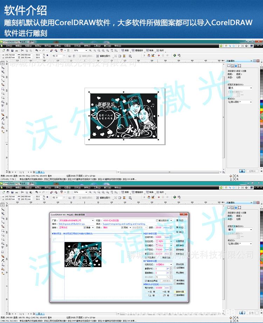Select the Pick tool in lower window toolbox
This screenshot has width=263, height=323.
coord(3,205)
